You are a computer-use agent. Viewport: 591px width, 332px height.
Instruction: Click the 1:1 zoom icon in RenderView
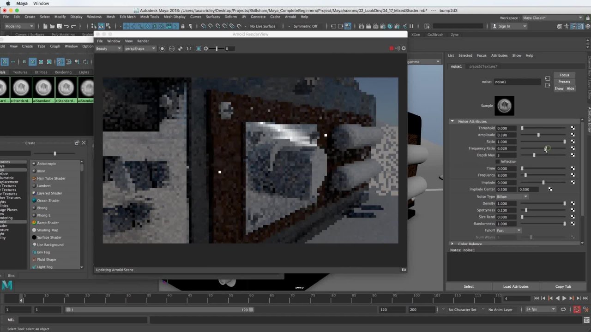pyautogui.click(x=189, y=48)
